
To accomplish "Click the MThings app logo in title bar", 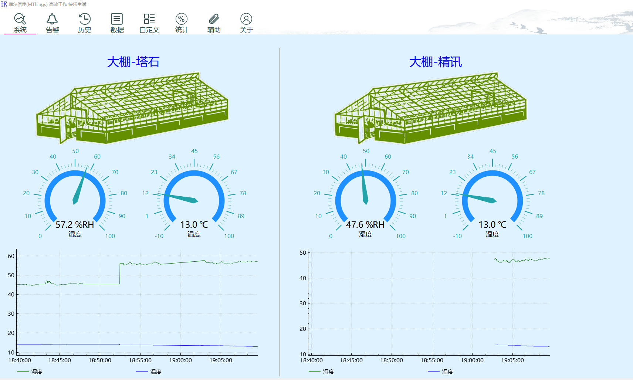I will click(4, 4).
